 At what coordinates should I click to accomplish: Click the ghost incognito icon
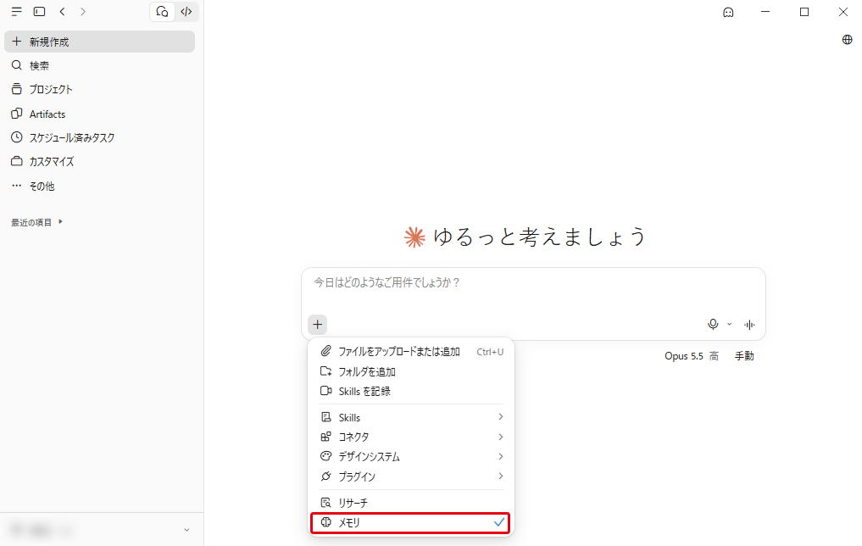pyautogui.click(x=728, y=12)
